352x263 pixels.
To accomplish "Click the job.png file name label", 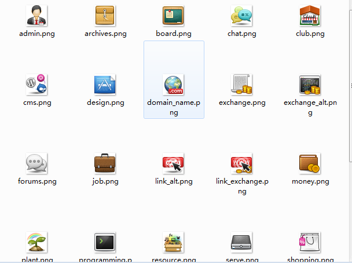I will [105, 181].
